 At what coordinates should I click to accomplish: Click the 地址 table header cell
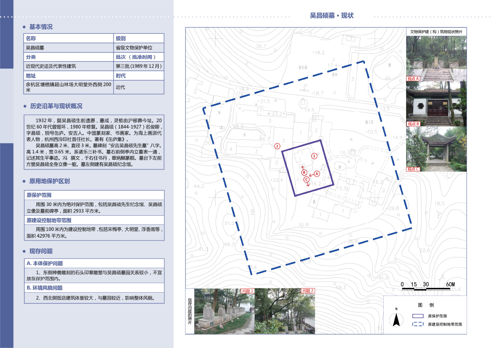(69, 76)
